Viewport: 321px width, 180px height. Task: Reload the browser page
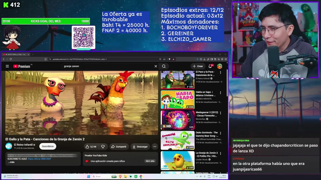click(x=11, y=59)
